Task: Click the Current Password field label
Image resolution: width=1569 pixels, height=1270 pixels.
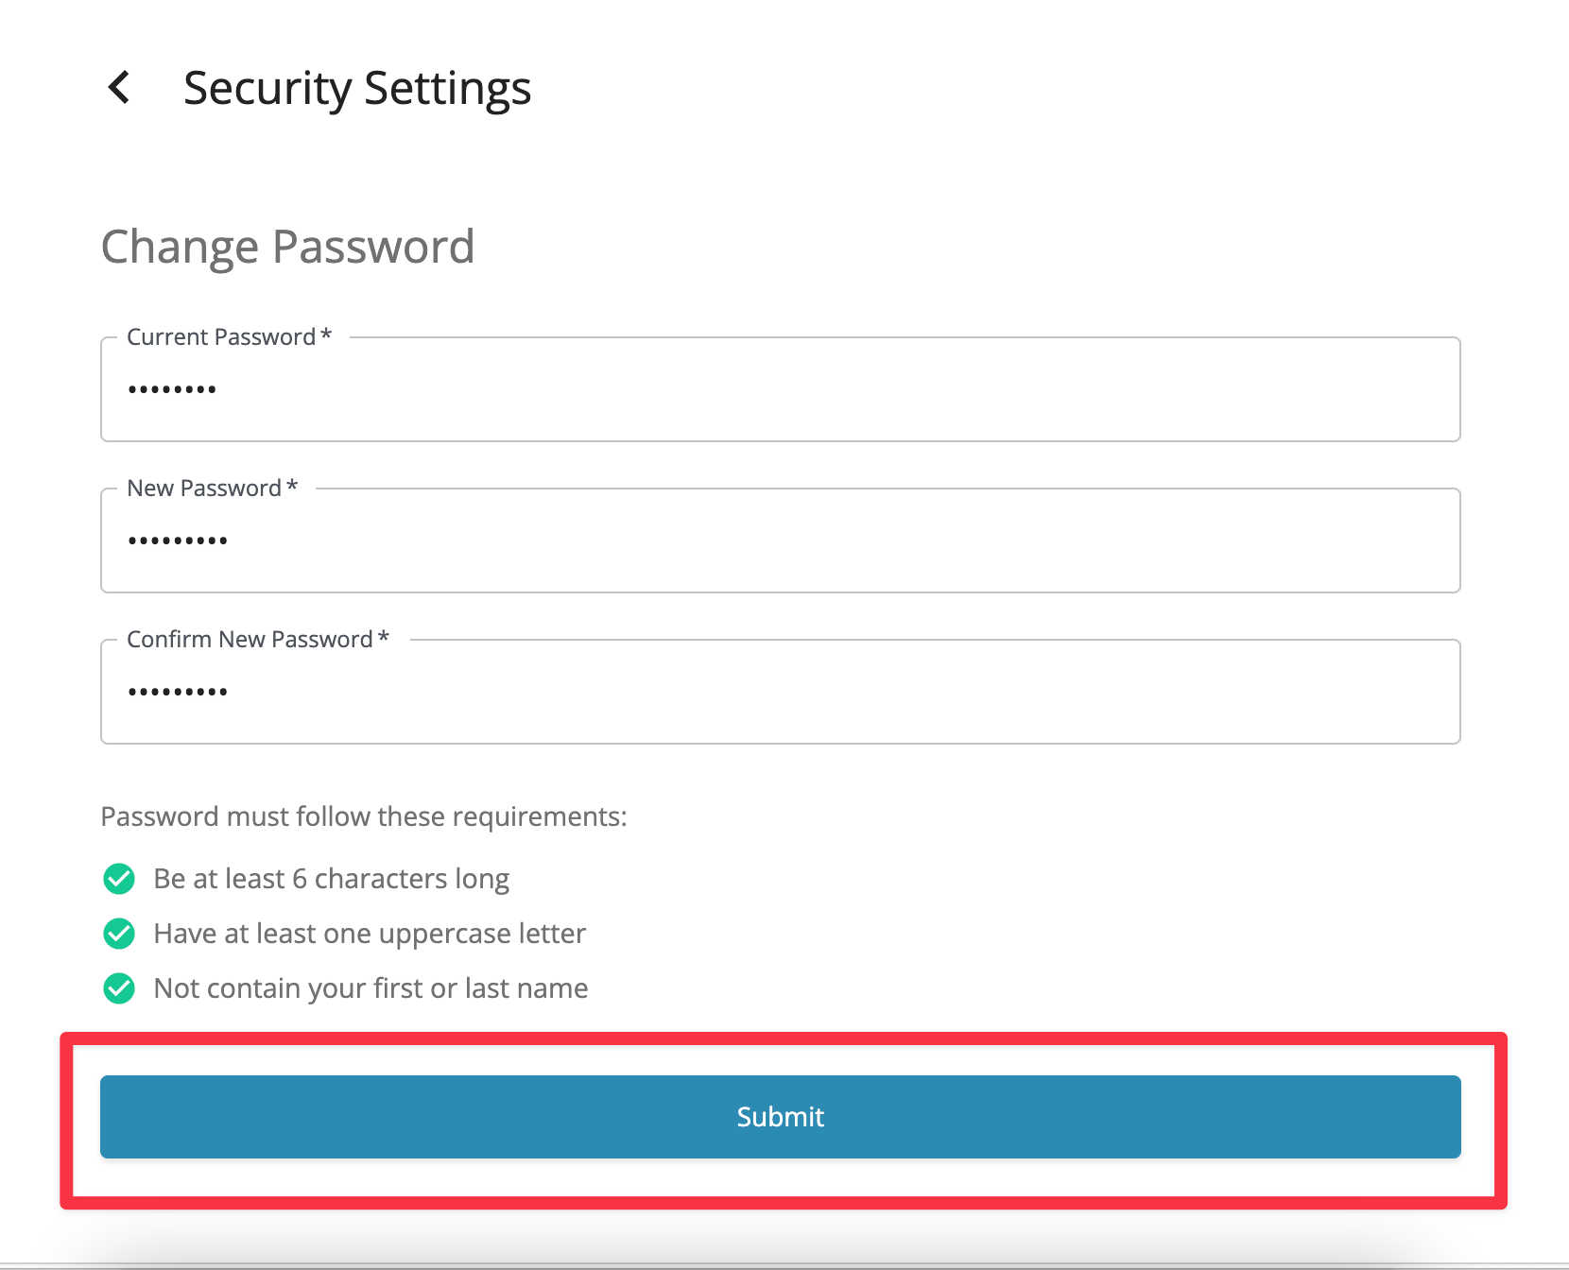Action: tap(221, 337)
